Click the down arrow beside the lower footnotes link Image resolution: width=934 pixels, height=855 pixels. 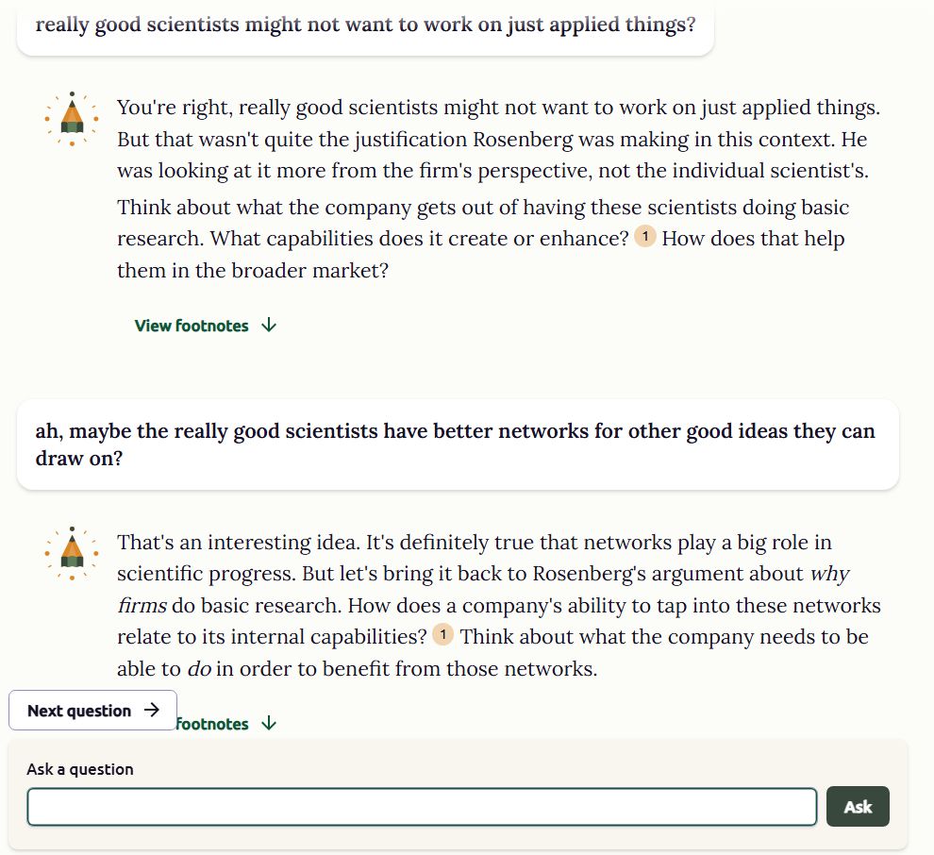[270, 724]
